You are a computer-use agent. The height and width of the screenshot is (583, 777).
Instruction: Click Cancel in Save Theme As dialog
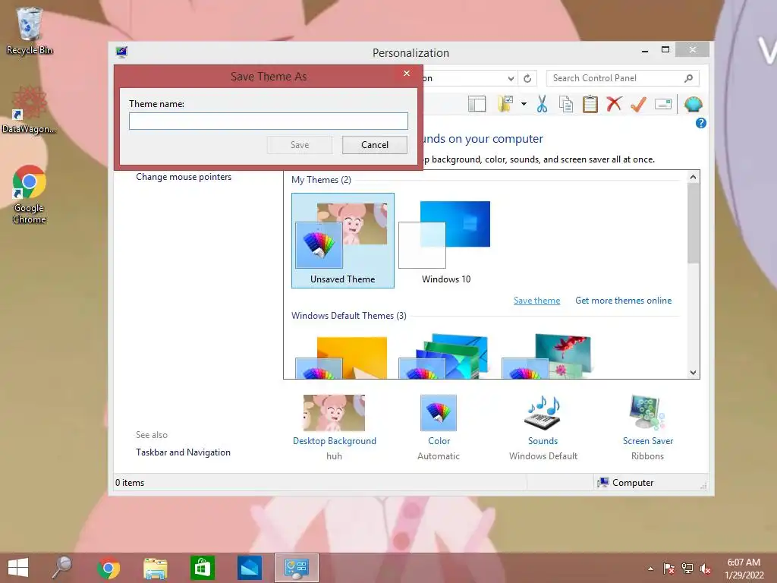375,145
